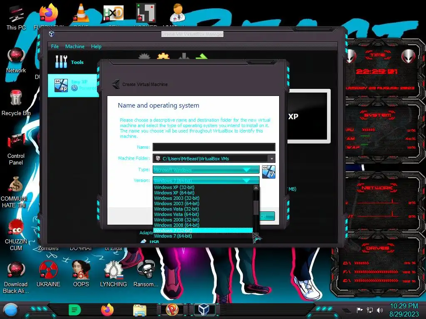Choose Windows XP (64-bit) from the list
The height and width of the screenshot is (319, 426).
click(203, 193)
